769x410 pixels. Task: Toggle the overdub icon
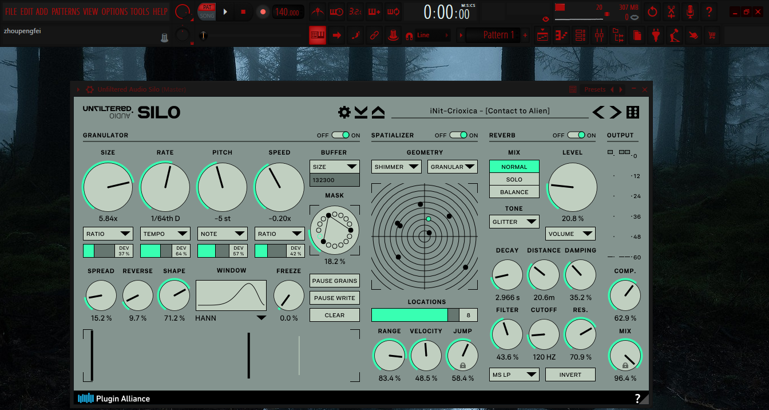(x=374, y=11)
